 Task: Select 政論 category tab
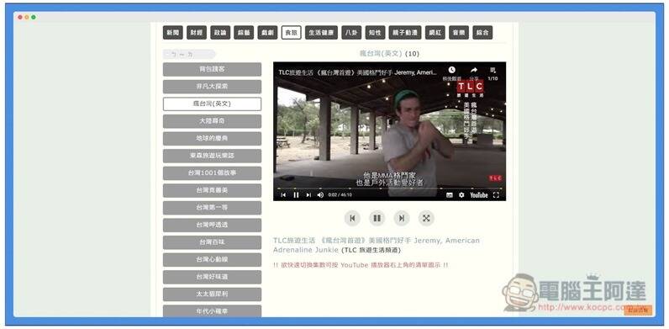coord(220,33)
